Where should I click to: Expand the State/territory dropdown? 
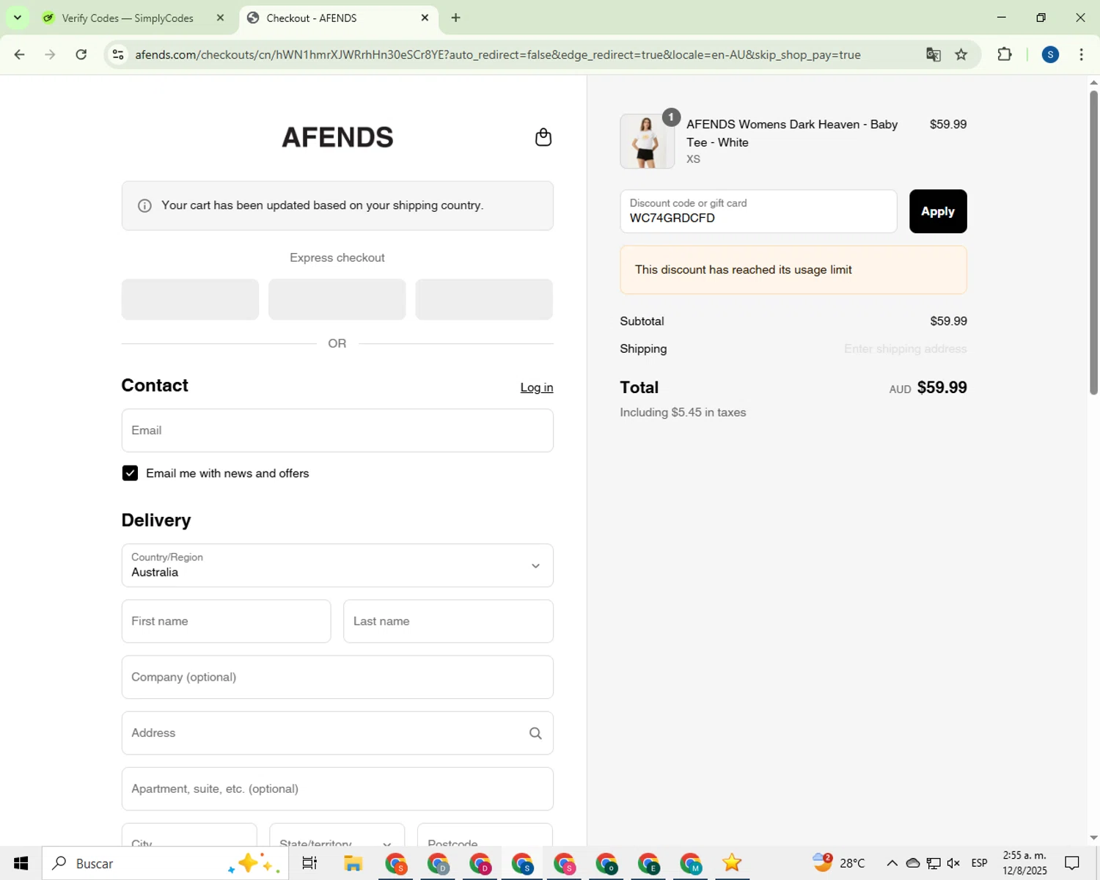click(337, 836)
